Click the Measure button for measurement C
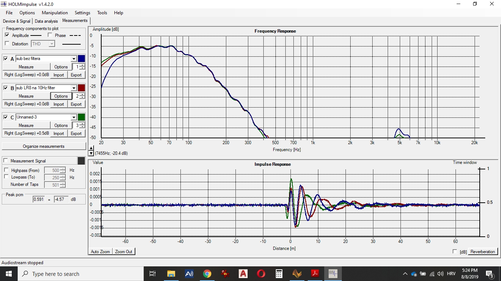 26,125
